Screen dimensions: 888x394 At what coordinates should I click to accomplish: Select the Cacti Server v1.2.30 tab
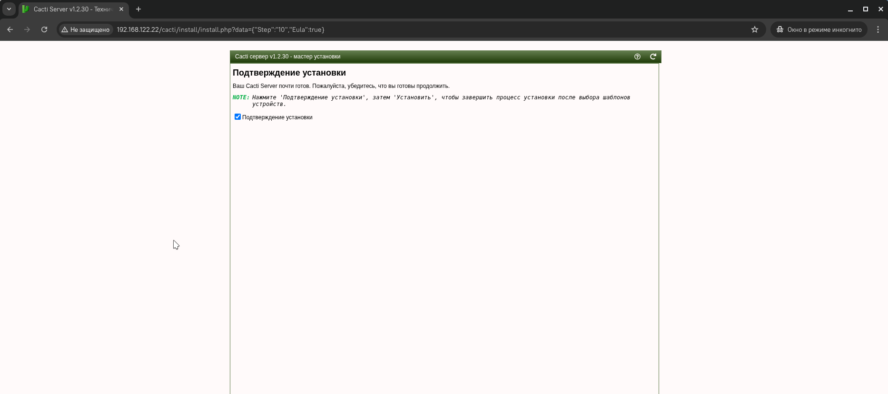(x=74, y=9)
